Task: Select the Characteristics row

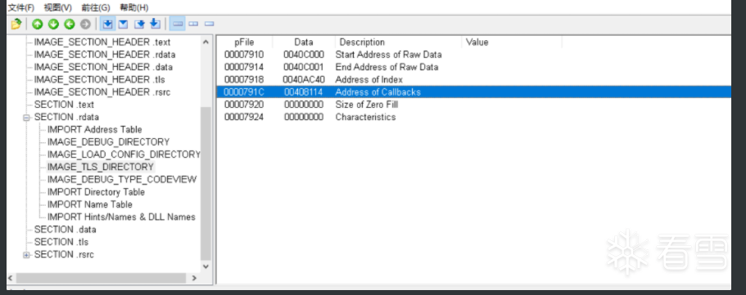Action: (x=474, y=117)
